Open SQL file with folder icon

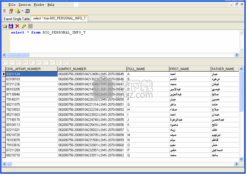tap(5, 26)
